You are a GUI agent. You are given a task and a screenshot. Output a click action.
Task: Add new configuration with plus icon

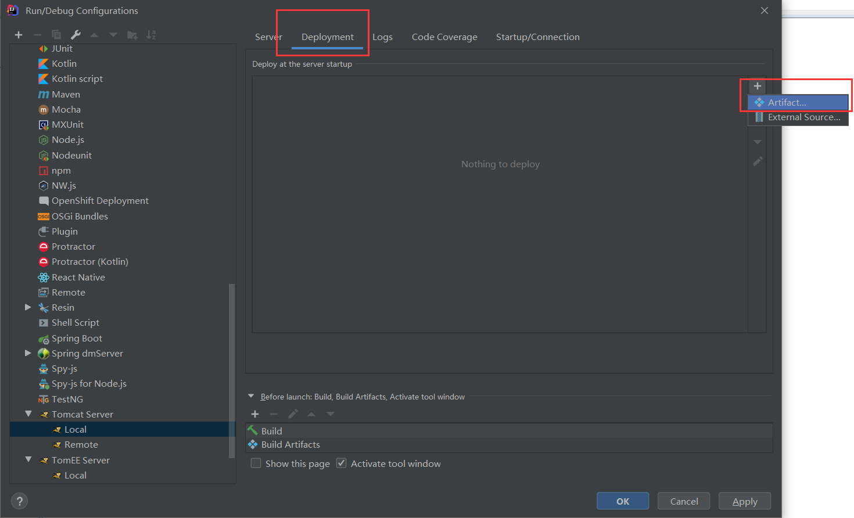click(19, 35)
